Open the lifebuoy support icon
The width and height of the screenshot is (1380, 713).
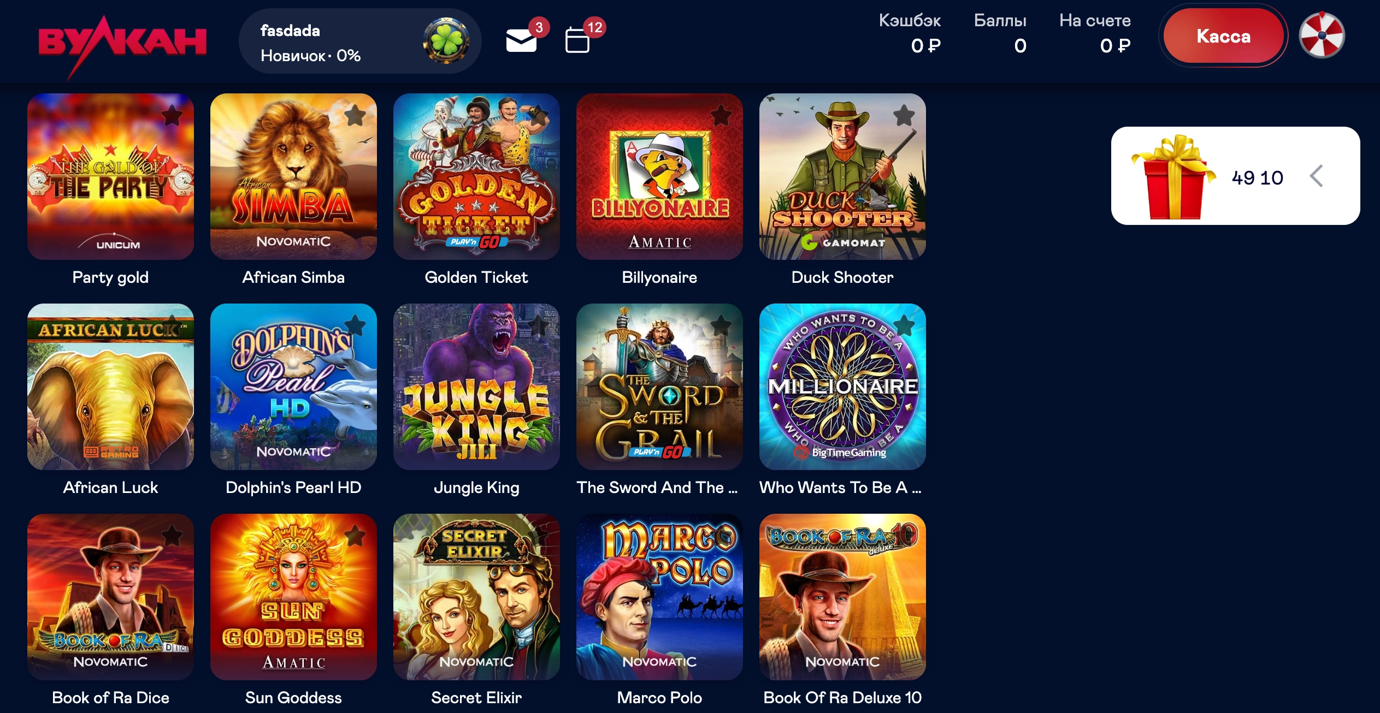1322,35
